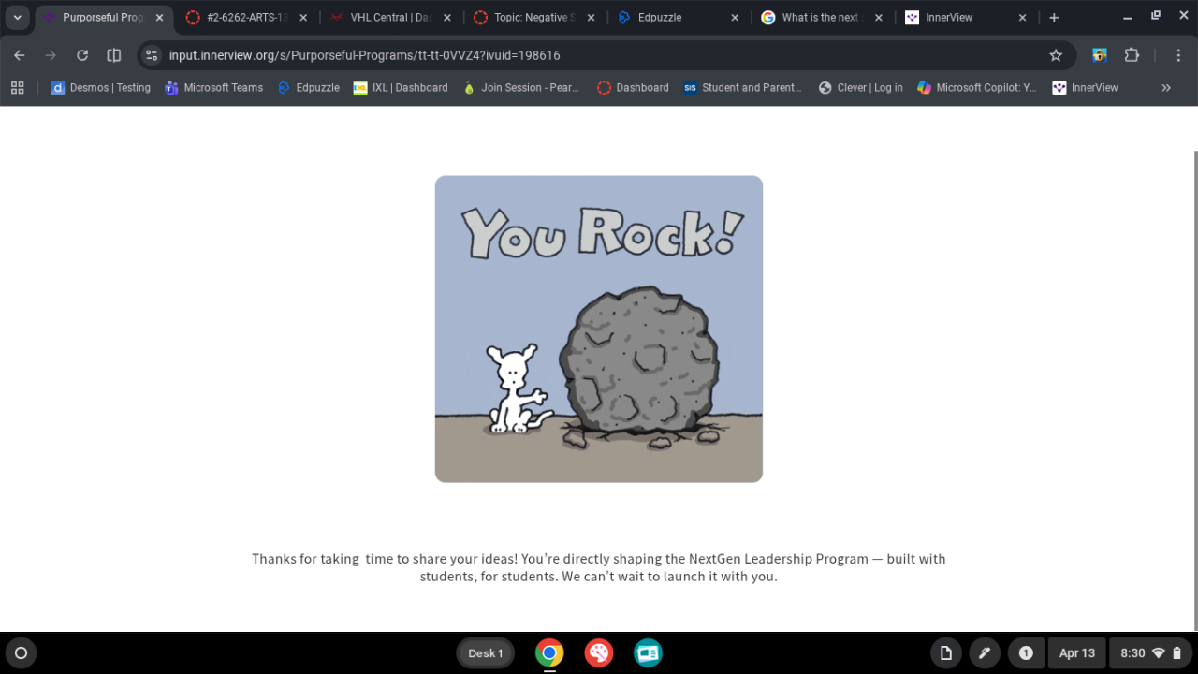1198x674 pixels.
Task: Open the Desmos | Testing bookmark
Action: click(x=100, y=87)
